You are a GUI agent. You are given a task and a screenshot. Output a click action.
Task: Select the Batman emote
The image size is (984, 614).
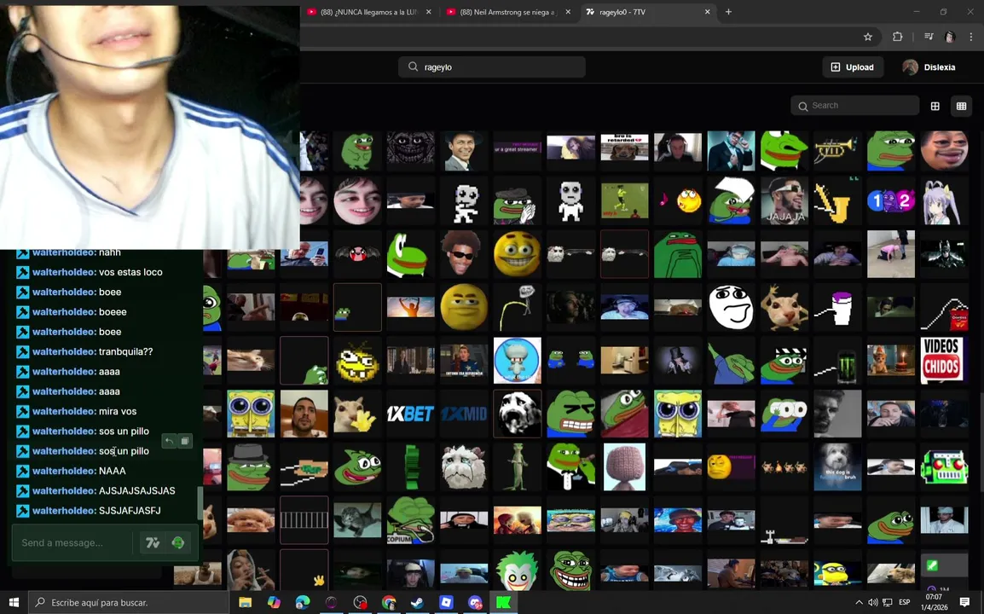click(x=944, y=253)
